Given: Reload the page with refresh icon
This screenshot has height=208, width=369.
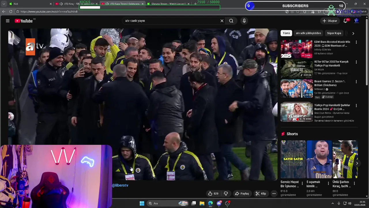Looking at the screenshot, I should click(x=11, y=12).
